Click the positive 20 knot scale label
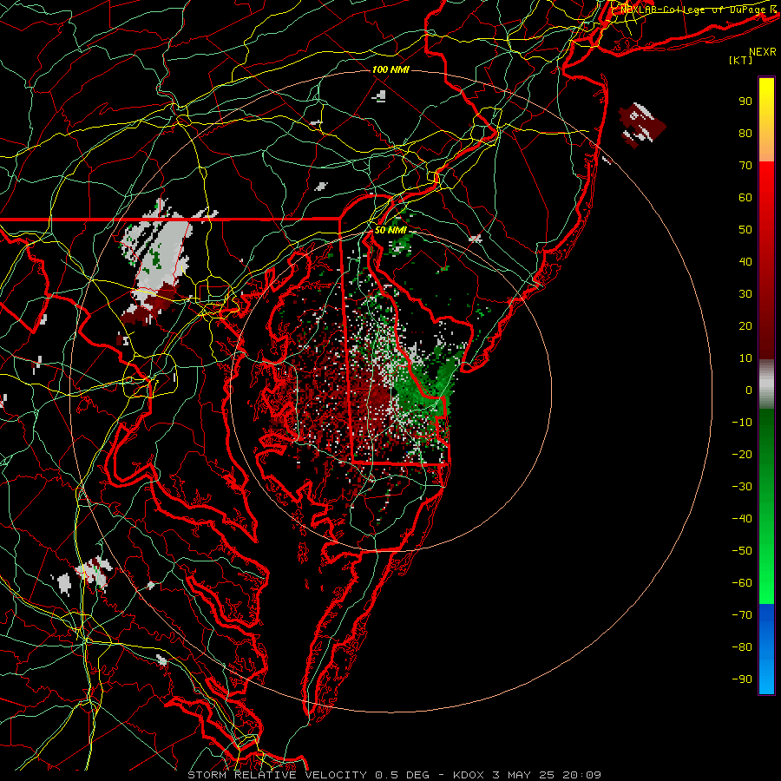This screenshot has height=781, width=781. pyautogui.click(x=745, y=325)
